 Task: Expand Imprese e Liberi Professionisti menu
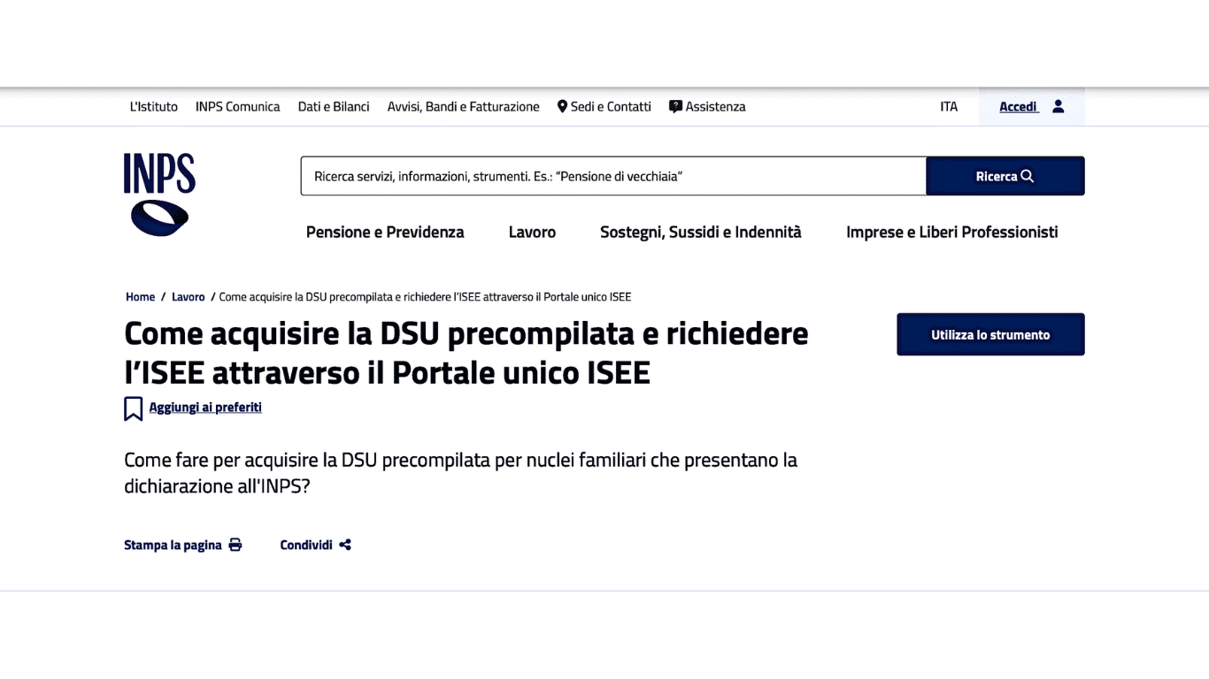tap(952, 232)
